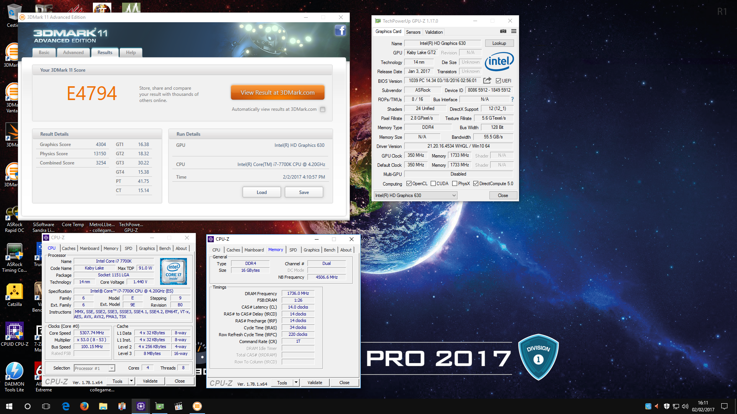Launch Firefox from taskbar
The image size is (737, 414).
coord(84,406)
